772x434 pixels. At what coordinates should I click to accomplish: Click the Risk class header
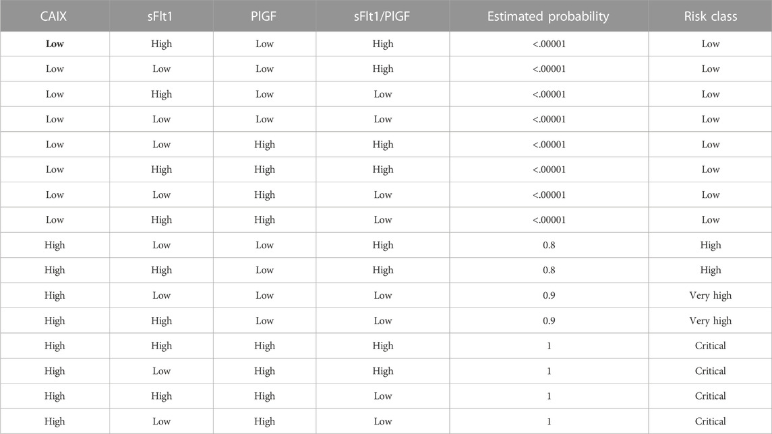[711, 16]
